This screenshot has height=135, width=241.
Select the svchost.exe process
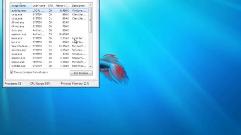(x=49, y=66)
